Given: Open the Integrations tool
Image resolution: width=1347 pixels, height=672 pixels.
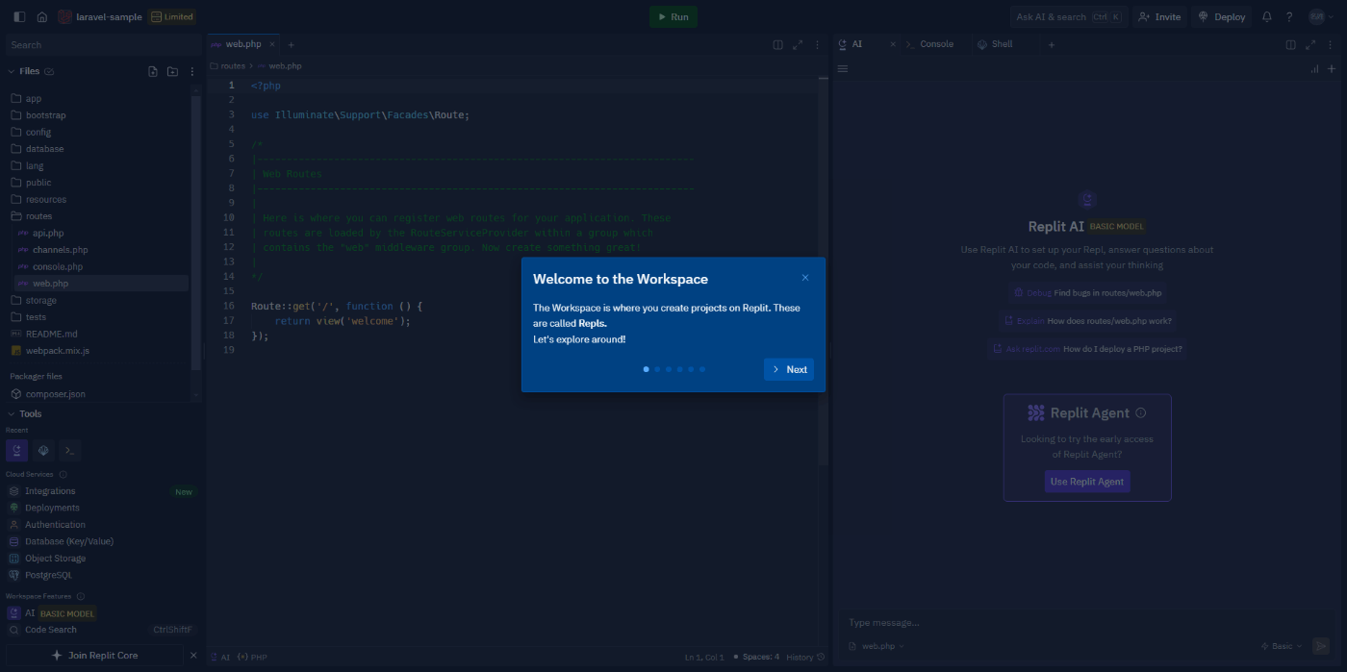Looking at the screenshot, I should (x=101, y=491).
